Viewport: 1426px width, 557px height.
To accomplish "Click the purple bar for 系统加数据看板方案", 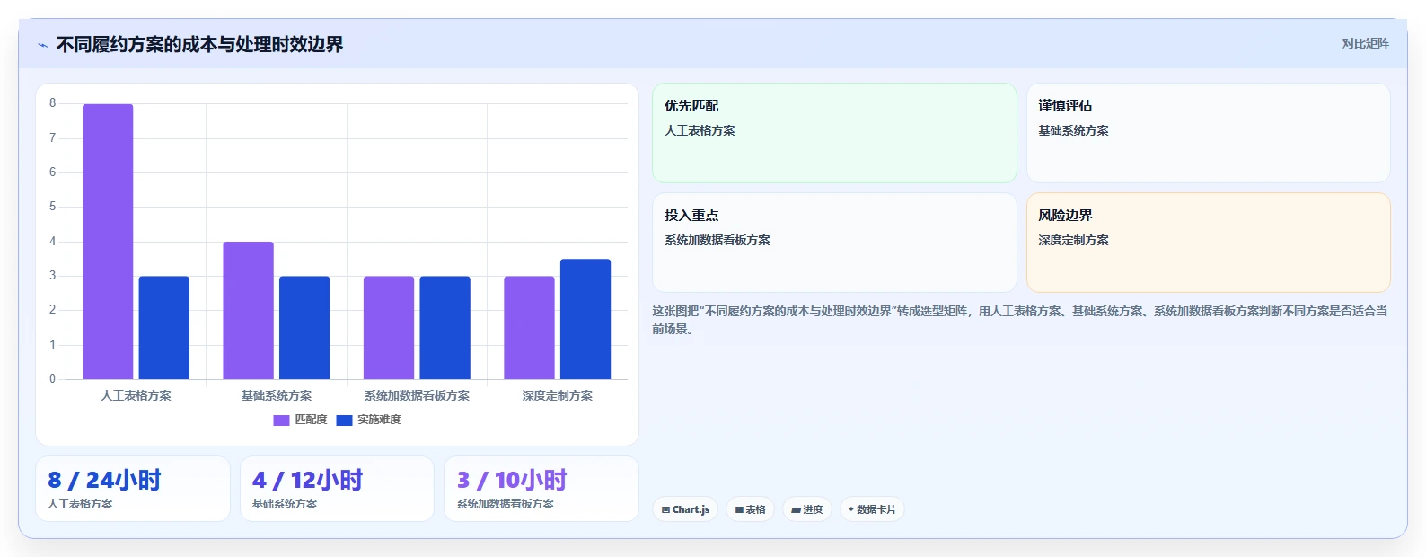I will 389,328.
